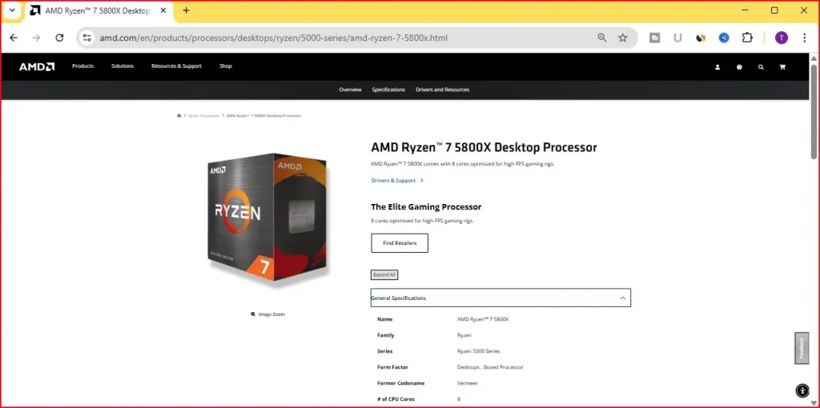This screenshot has height=408, width=820.
Task: Click the browser back arrow
Action: (x=14, y=38)
